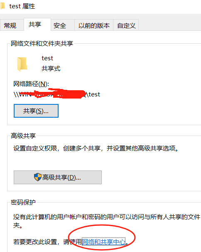Click the network path ending in \test
Image resolution: width=201 pixels, height=252 pixels.
coord(57,94)
